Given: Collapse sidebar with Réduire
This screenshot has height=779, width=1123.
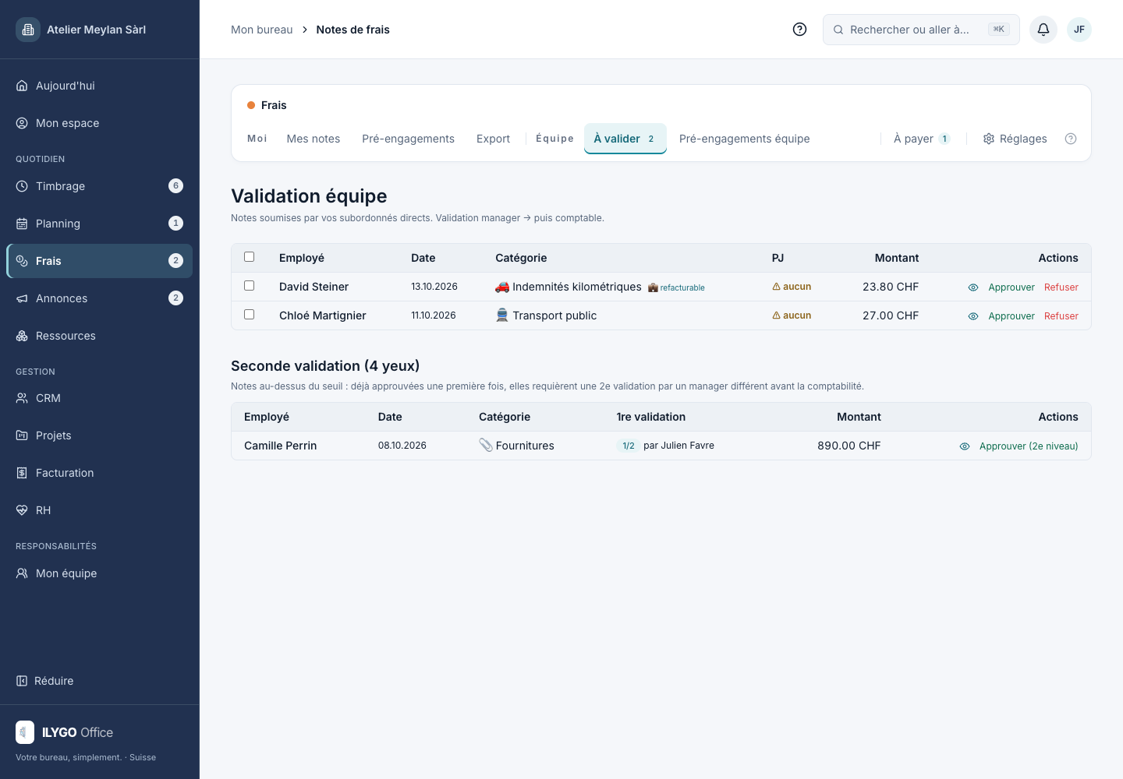Looking at the screenshot, I should coord(45,681).
